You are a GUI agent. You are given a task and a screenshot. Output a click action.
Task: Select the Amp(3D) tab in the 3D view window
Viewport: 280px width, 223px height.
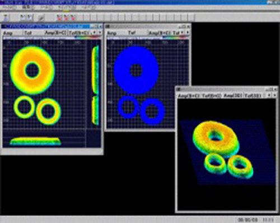(x=233, y=96)
